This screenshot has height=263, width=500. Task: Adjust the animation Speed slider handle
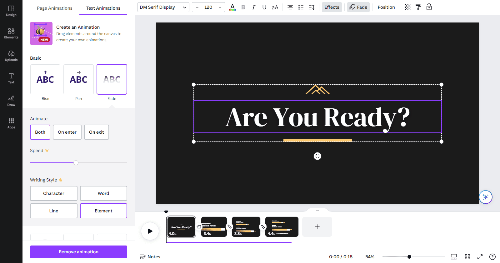(76, 163)
